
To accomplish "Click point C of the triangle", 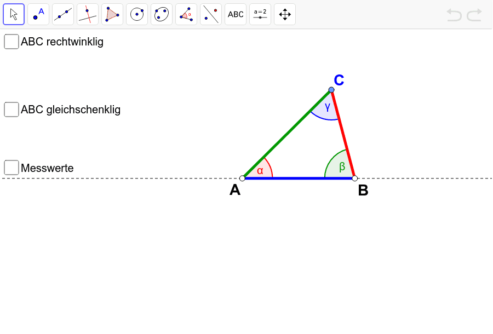I will pyautogui.click(x=331, y=90).
